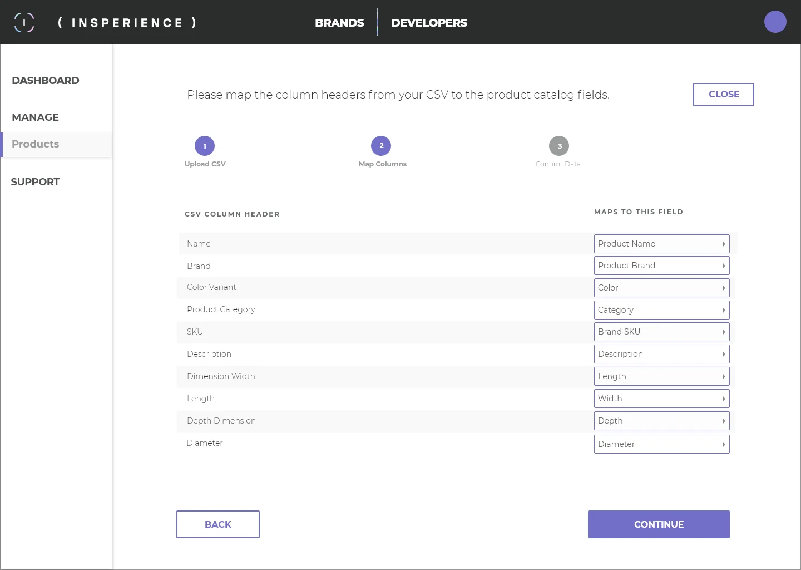
Task: Open the Color field dropdown
Action: [x=661, y=288]
